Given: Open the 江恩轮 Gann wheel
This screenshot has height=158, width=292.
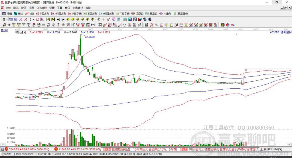Looking at the screenshot, I should pos(137,14).
